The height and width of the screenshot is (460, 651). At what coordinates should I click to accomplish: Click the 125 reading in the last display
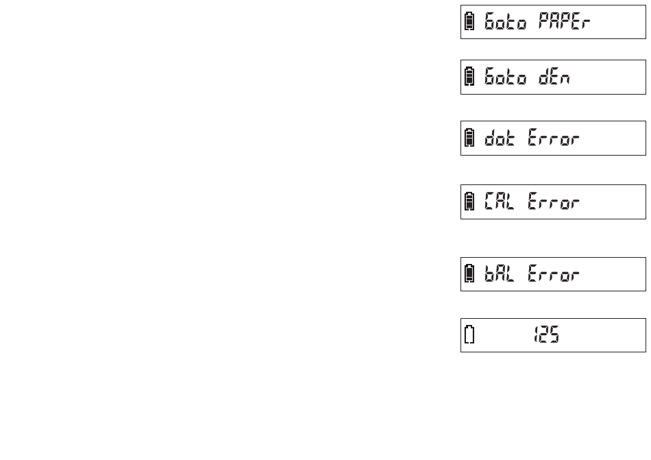[x=547, y=335]
